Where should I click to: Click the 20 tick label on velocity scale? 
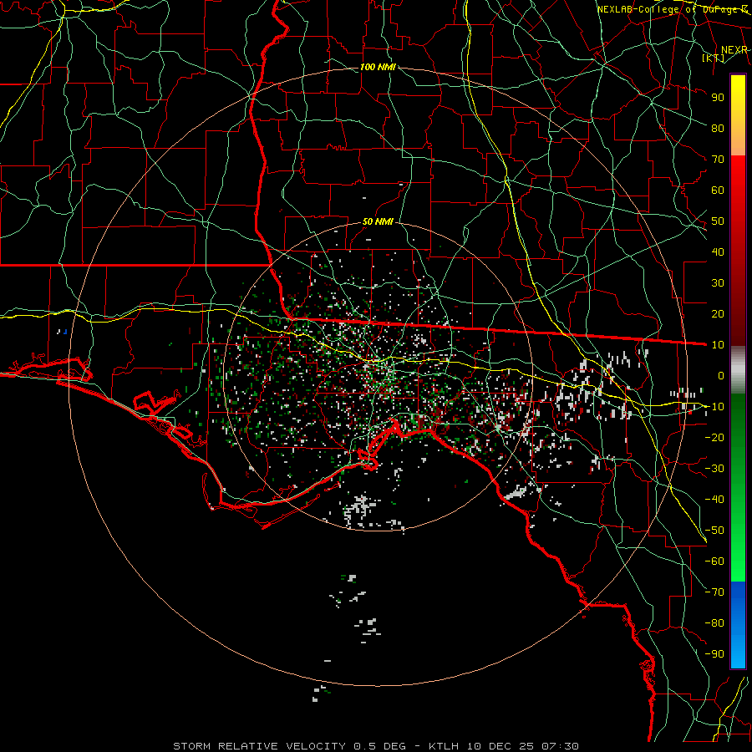pos(718,313)
